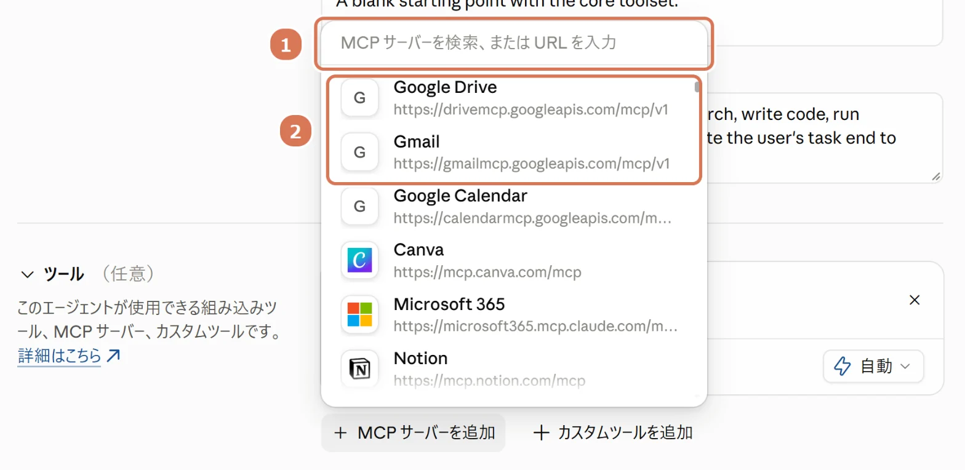Choose Notion from the server list

click(x=514, y=368)
